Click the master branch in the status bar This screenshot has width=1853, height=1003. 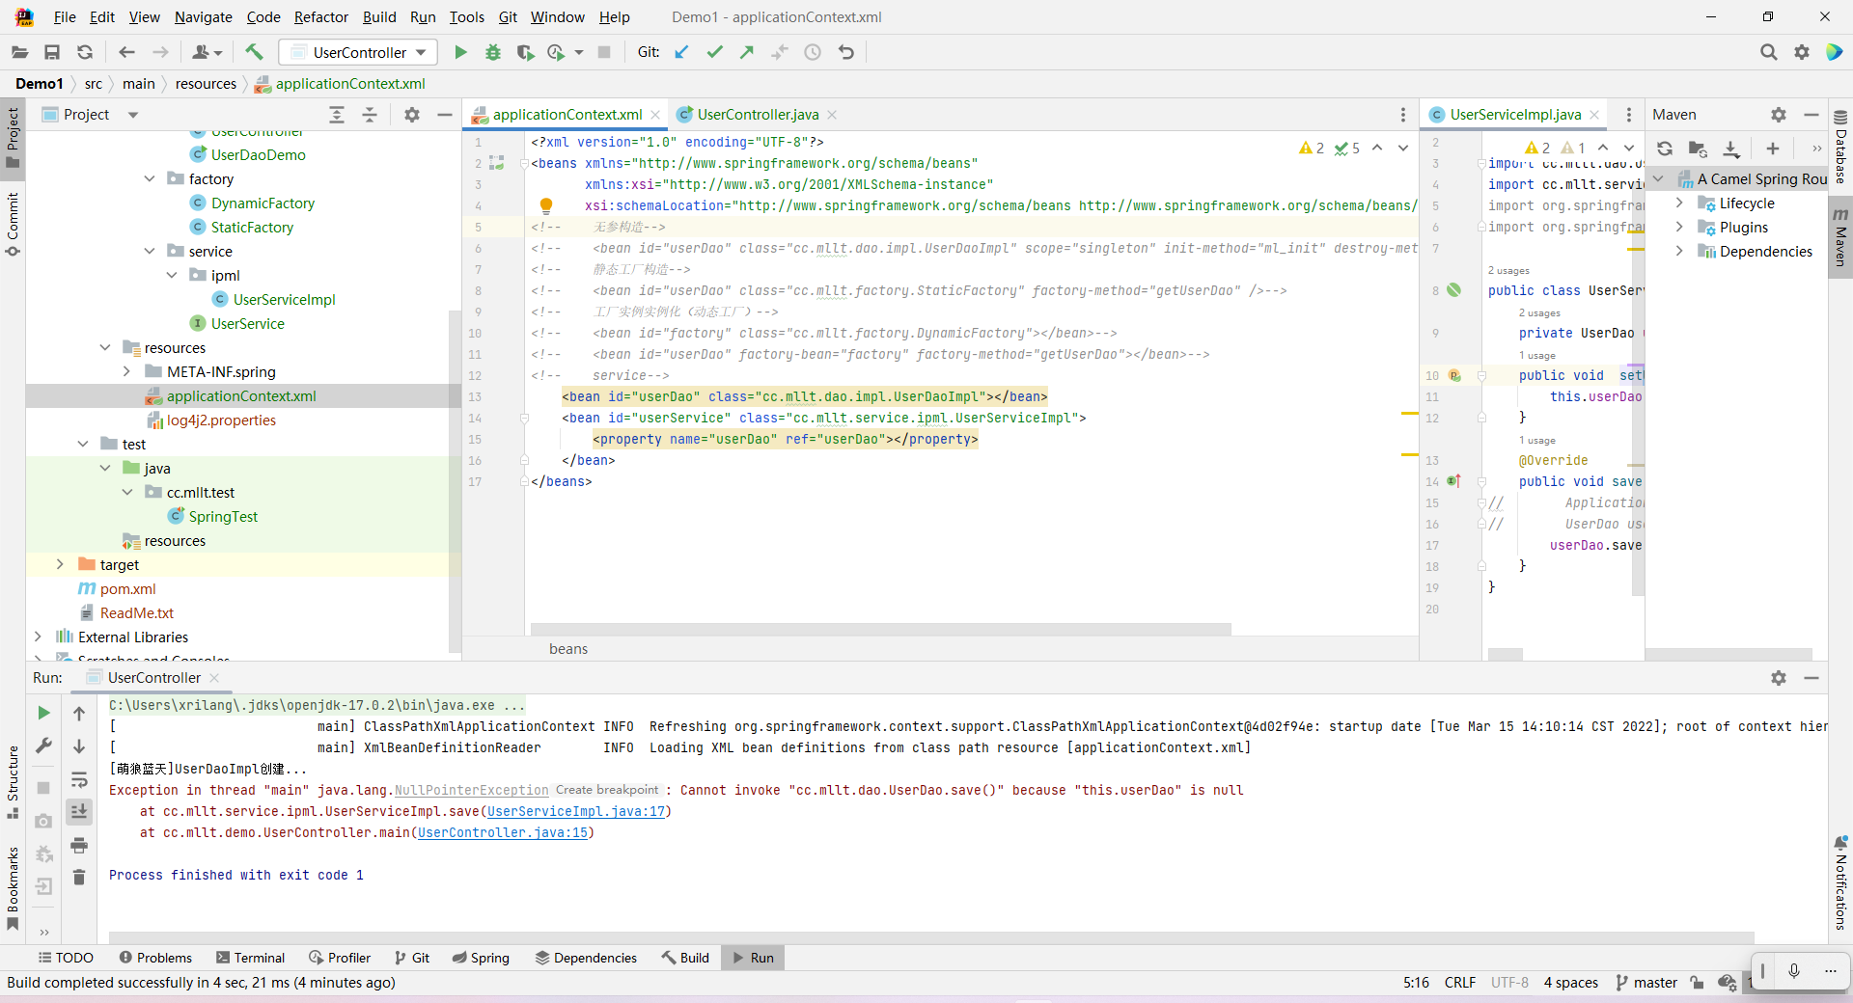click(1646, 983)
